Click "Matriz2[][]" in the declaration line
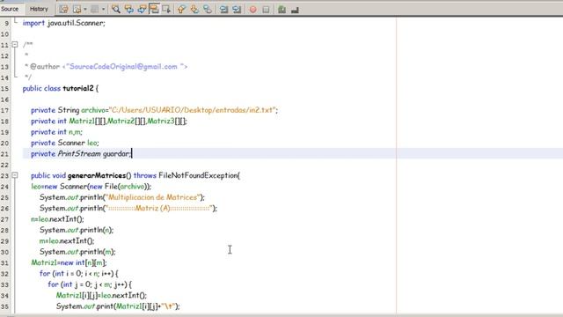This screenshot has width=563, height=317. tap(127, 122)
